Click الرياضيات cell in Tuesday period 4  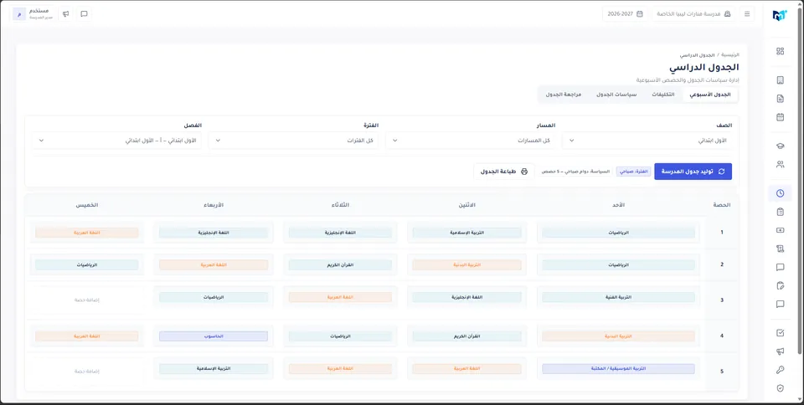click(x=341, y=336)
